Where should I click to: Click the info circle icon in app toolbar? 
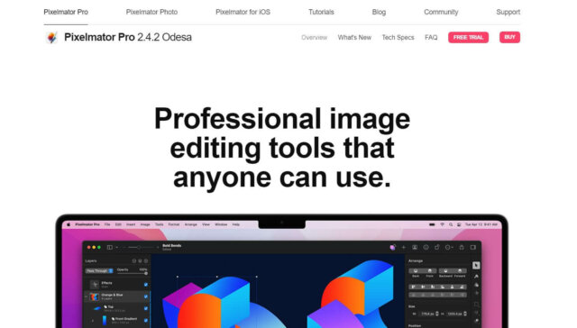coord(426,248)
